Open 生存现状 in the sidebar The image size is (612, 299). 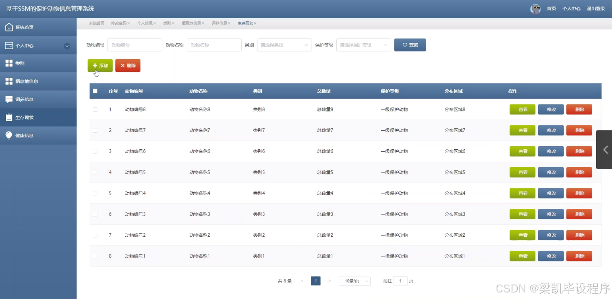point(38,117)
